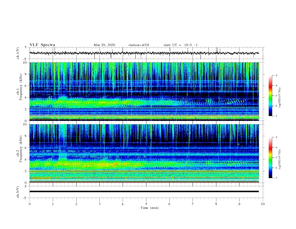Image resolution: width=296 pixels, height=229 pixels.
Task: Click the flat ch.3 voltage trace
Action: click(144, 192)
